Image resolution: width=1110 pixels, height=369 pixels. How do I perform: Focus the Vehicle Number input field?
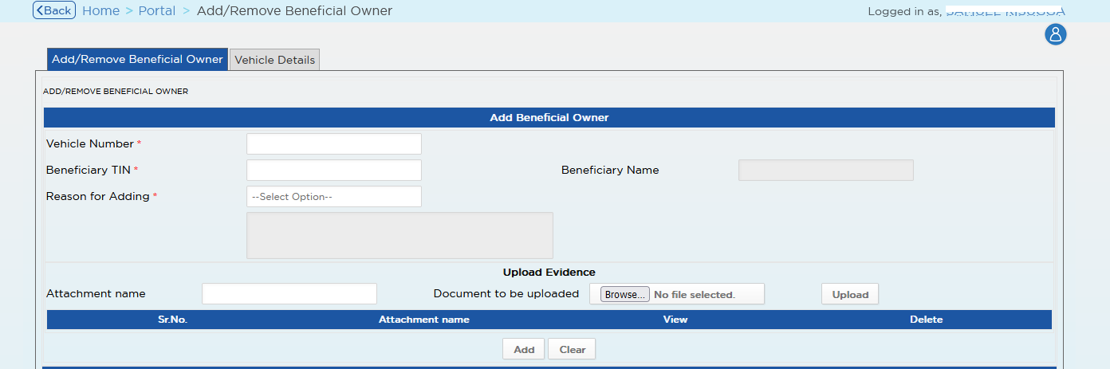(334, 143)
